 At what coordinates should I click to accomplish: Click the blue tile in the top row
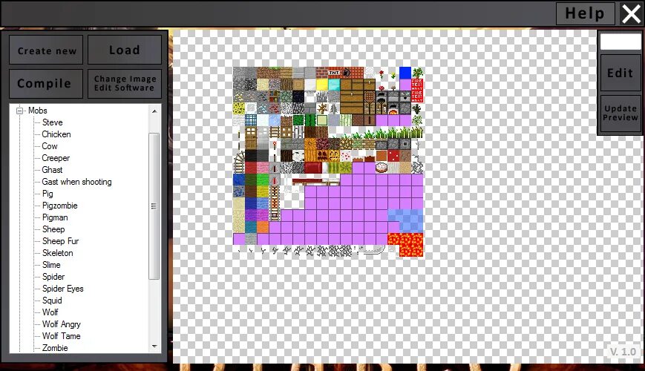[x=405, y=73]
